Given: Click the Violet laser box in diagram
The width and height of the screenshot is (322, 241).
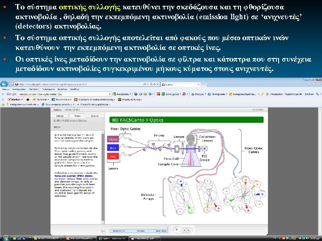Looking at the screenshot, I should tap(113, 139).
